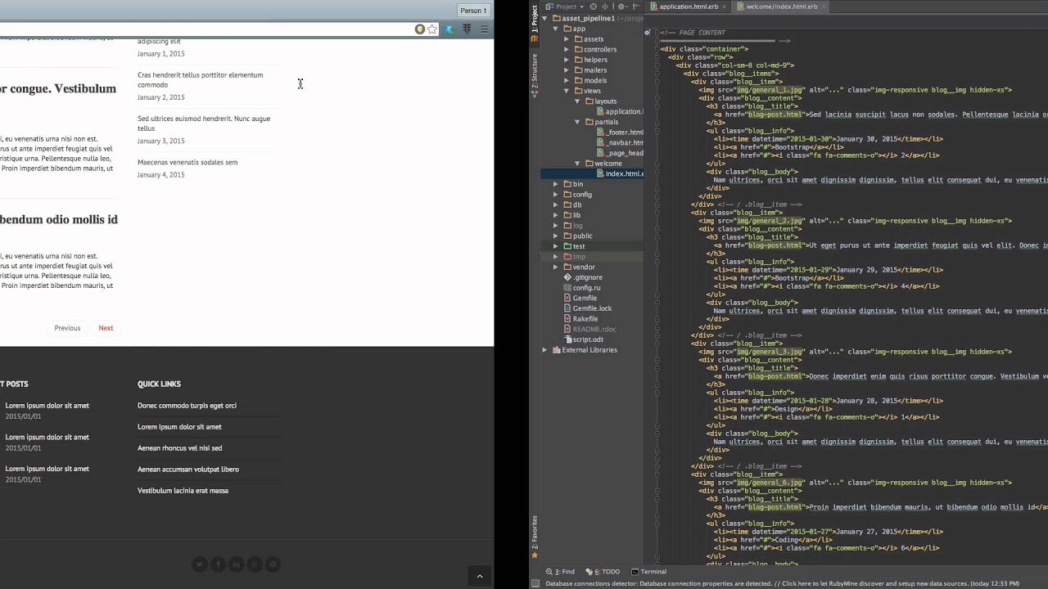Click the Favorites star icon on left strip
1048x589 pixels.
(535, 555)
